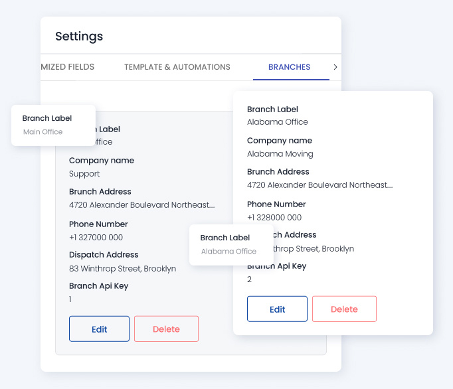This screenshot has height=389, width=453.
Task: Select Branch Api Key value 1
Action: (71, 299)
